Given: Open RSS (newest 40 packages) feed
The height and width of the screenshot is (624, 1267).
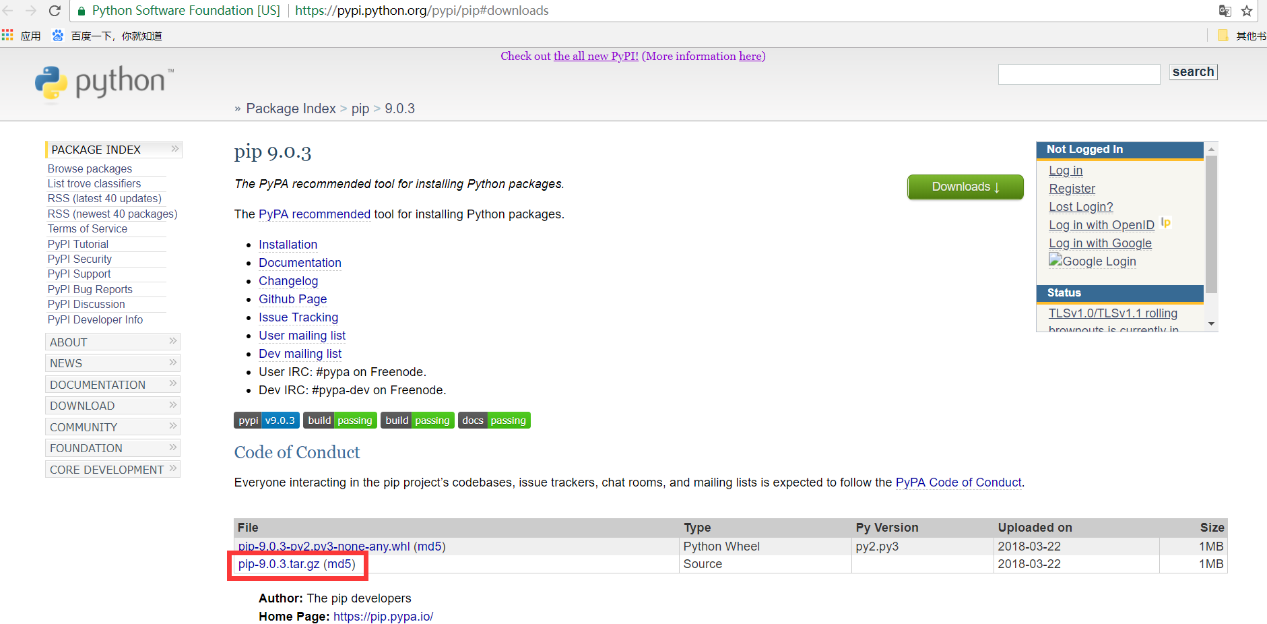Looking at the screenshot, I should click(112, 214).
